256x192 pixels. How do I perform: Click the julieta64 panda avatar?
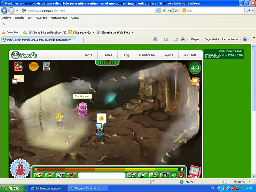tap(99, 131)
